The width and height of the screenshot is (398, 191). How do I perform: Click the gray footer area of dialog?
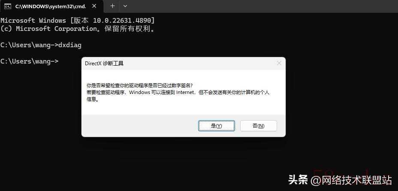(140, 125)
